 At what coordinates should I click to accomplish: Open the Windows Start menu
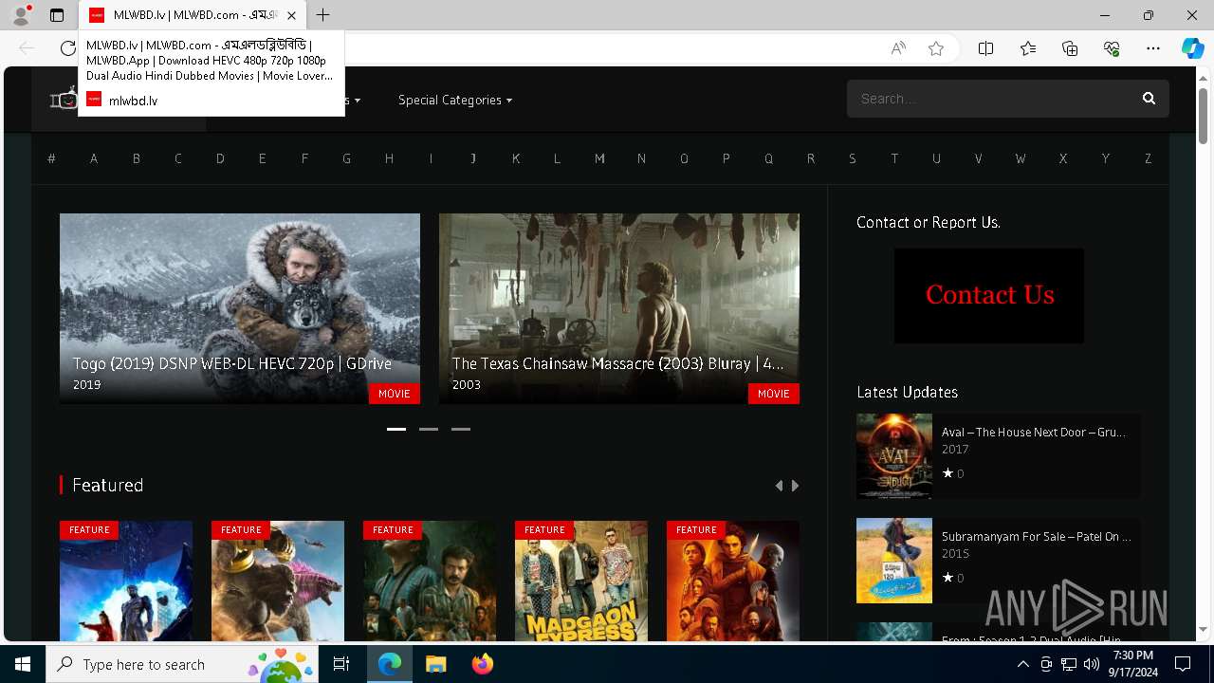pyautogui.click(x=23, y=664)
